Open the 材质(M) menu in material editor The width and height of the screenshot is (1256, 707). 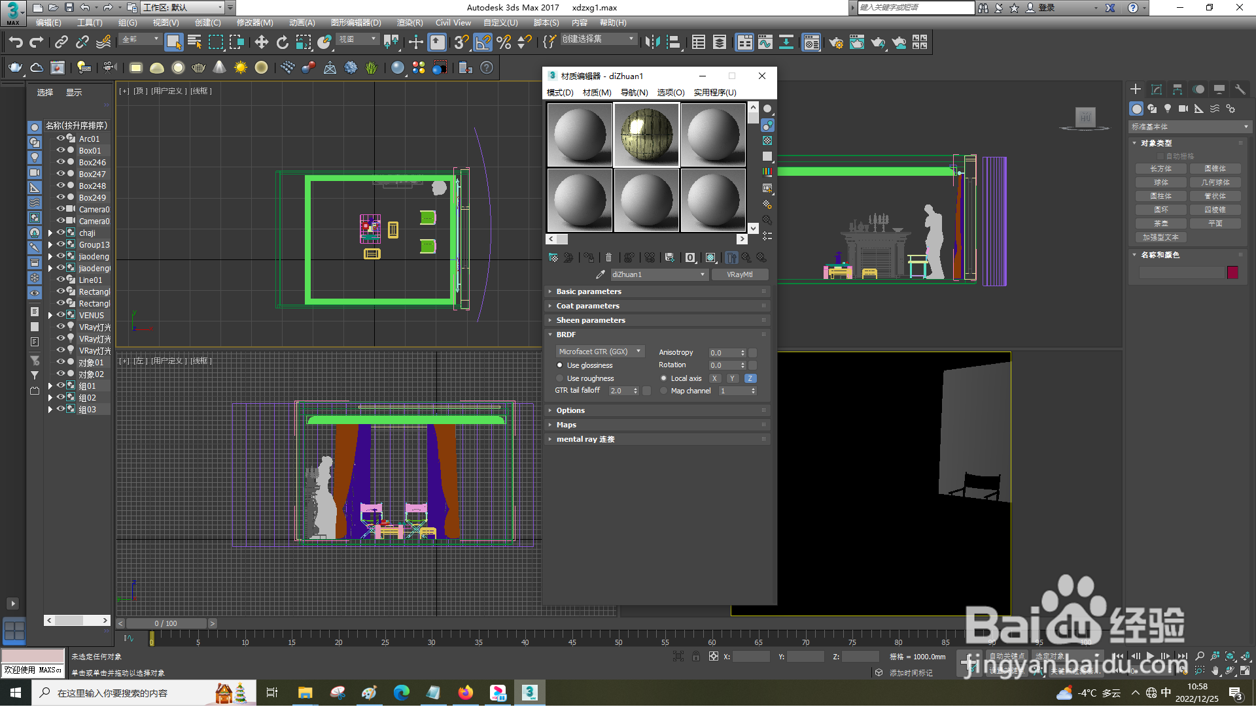596,93
